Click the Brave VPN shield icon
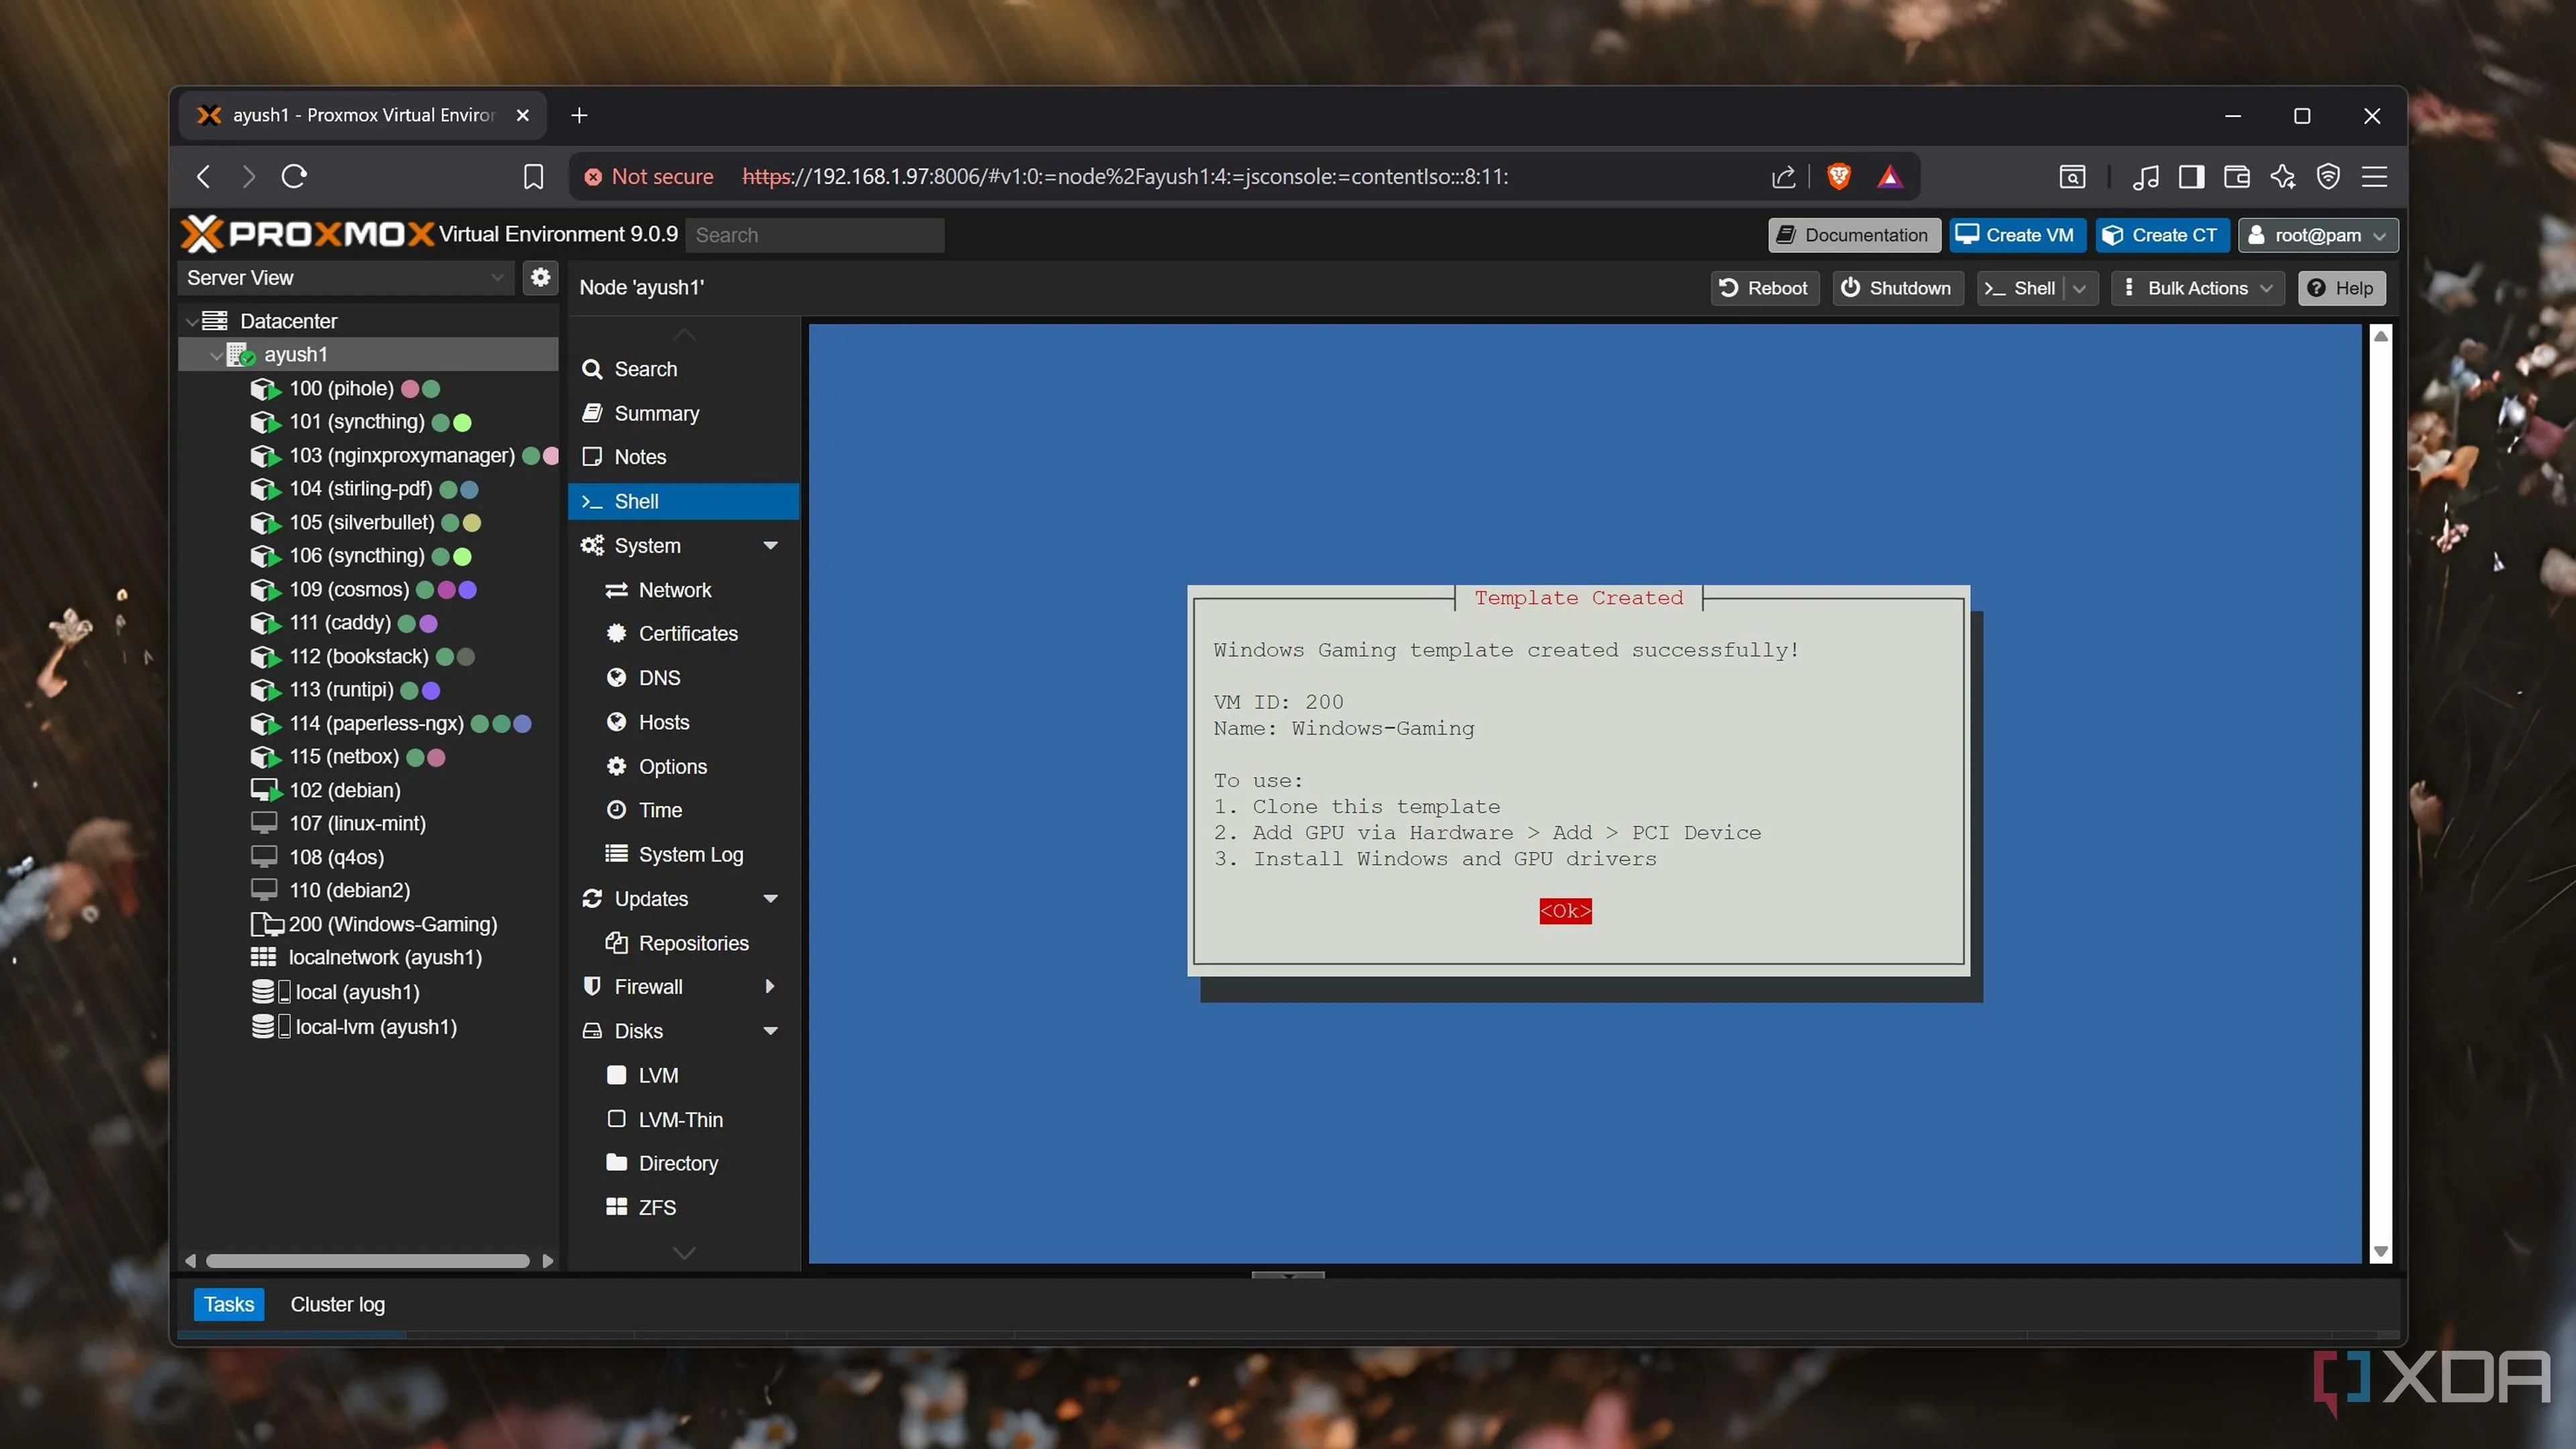The height and width of the screenshot is (1449, 2576). (2328, 177)
